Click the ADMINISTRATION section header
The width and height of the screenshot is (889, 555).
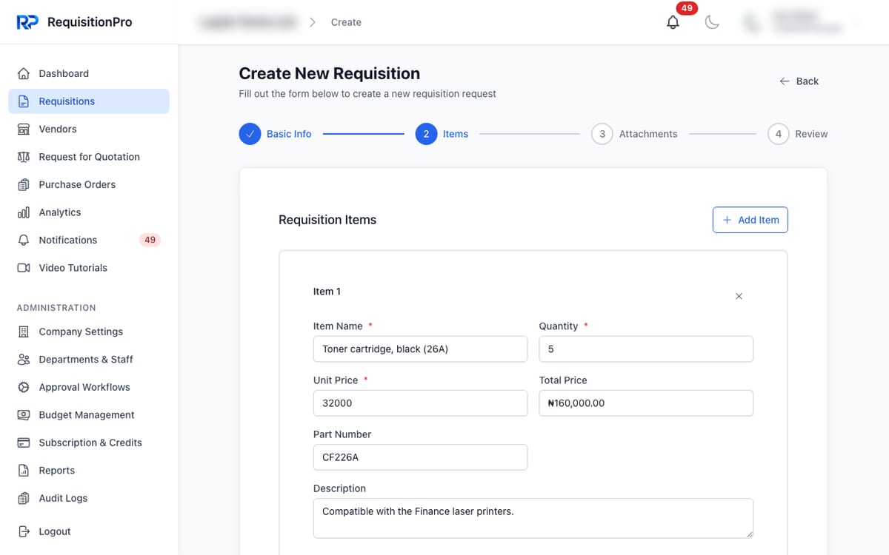[x=56, y=308]
